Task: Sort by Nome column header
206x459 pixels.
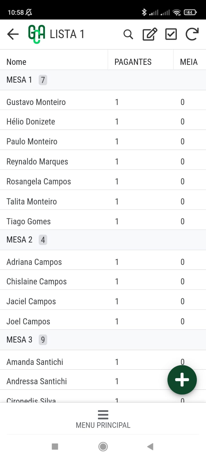Action: (16, 62)
